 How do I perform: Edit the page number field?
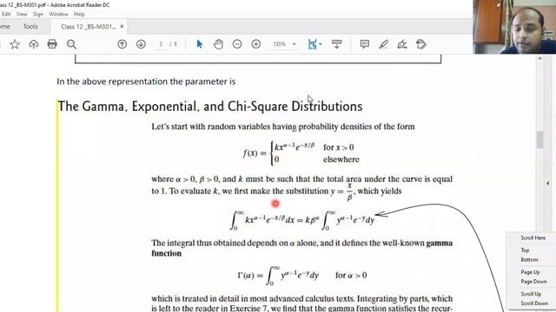(x=161, y=44)
